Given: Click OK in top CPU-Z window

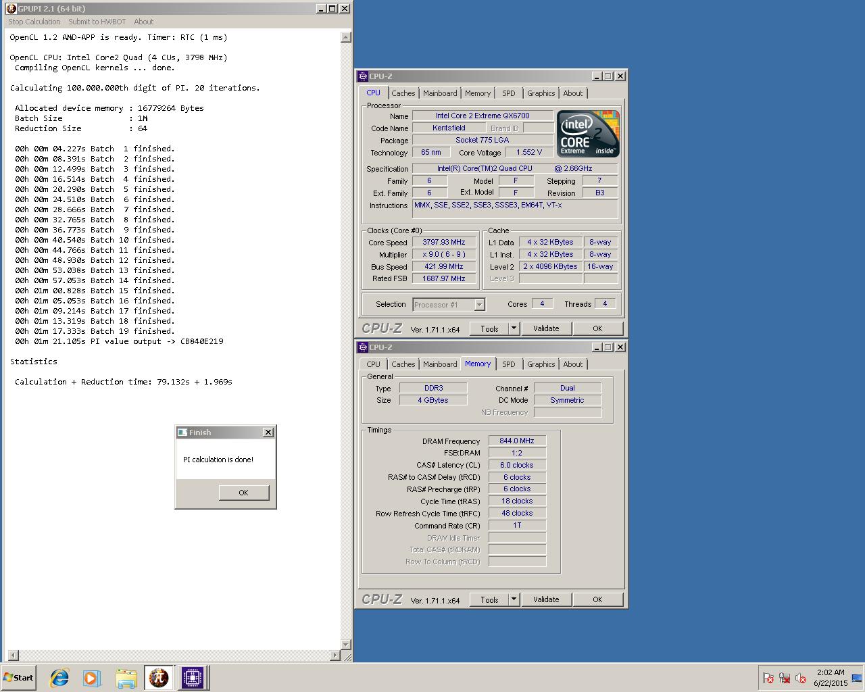Looking at the screenshot, I should (597, 328).
